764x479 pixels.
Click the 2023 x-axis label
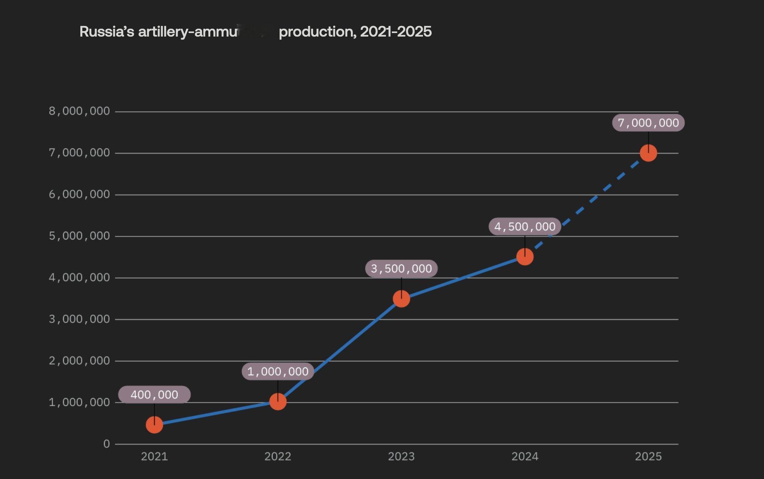click(x=401, y=457)
